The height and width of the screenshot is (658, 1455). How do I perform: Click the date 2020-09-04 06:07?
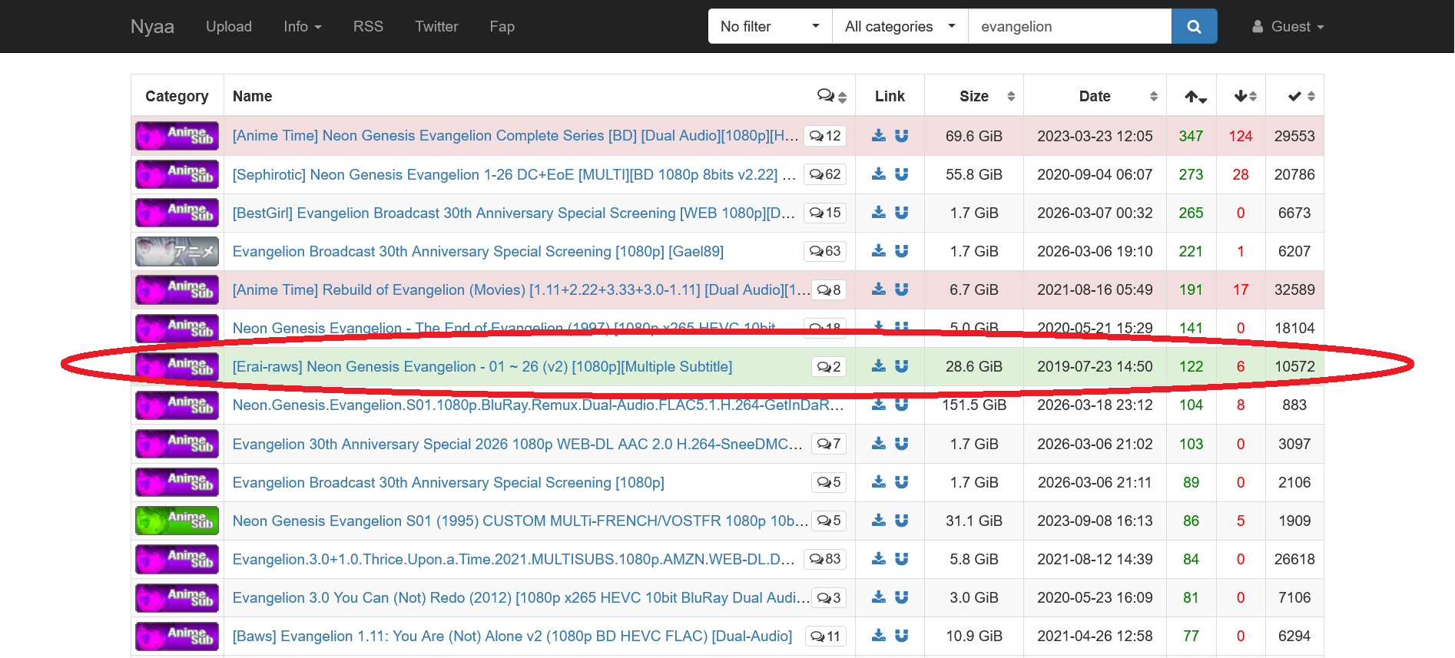click(1095, 174)
